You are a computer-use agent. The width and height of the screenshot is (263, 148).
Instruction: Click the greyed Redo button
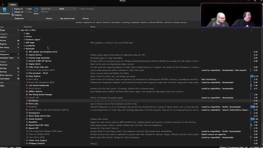point(28,12)
